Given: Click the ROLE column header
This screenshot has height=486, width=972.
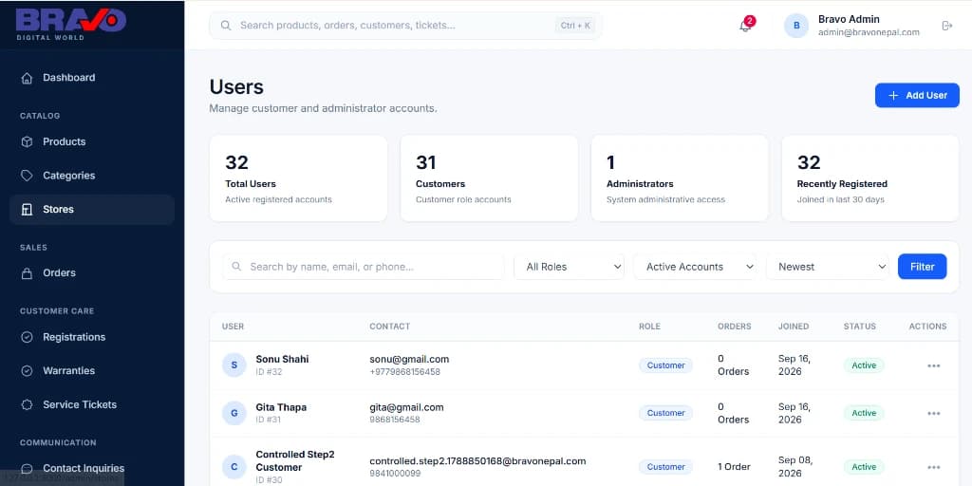Looking at the screenshot, I should click(x=649, y=327).
